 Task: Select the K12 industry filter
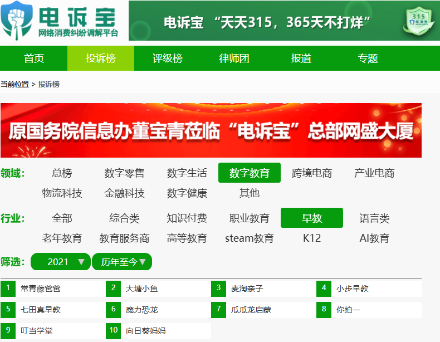(x=312, y=238)
